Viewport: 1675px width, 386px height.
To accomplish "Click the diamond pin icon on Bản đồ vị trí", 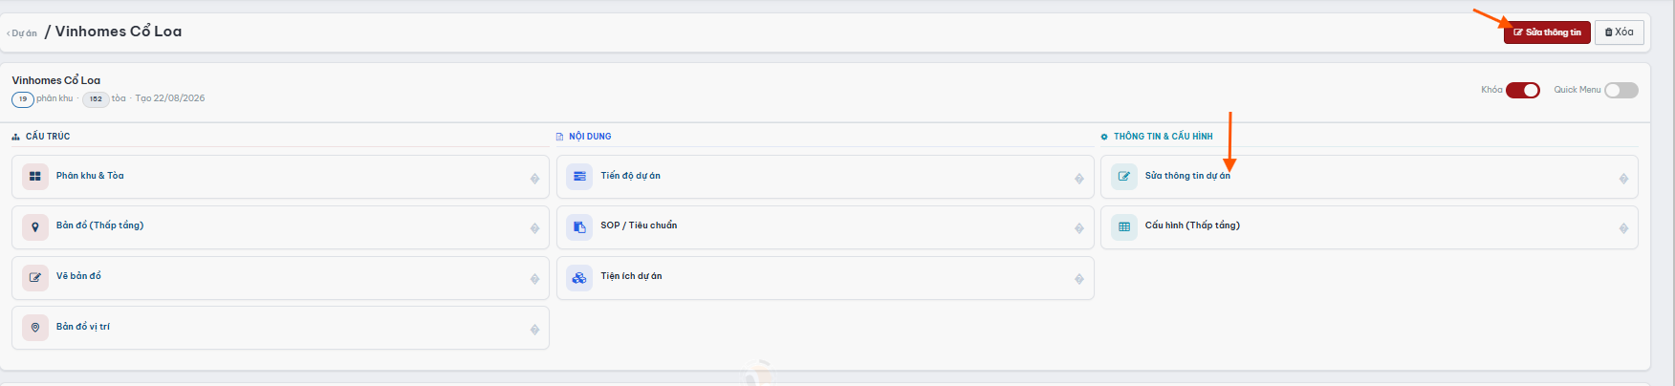I will tap(534, 330).
